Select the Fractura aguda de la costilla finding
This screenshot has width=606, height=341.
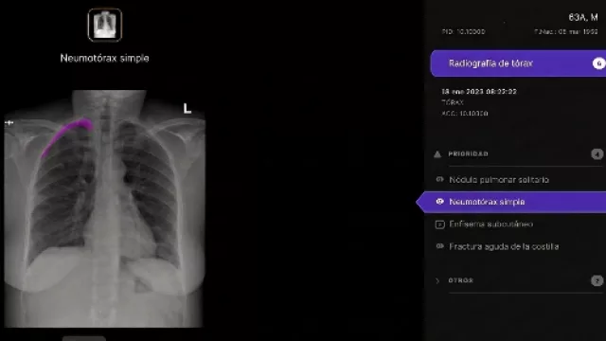[504, 246]
